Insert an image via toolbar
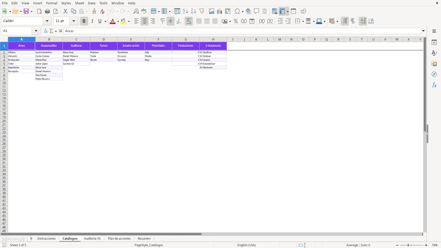The width and height of the screenshot is (441, 248). pyautogui.click(x=212, y=11)
